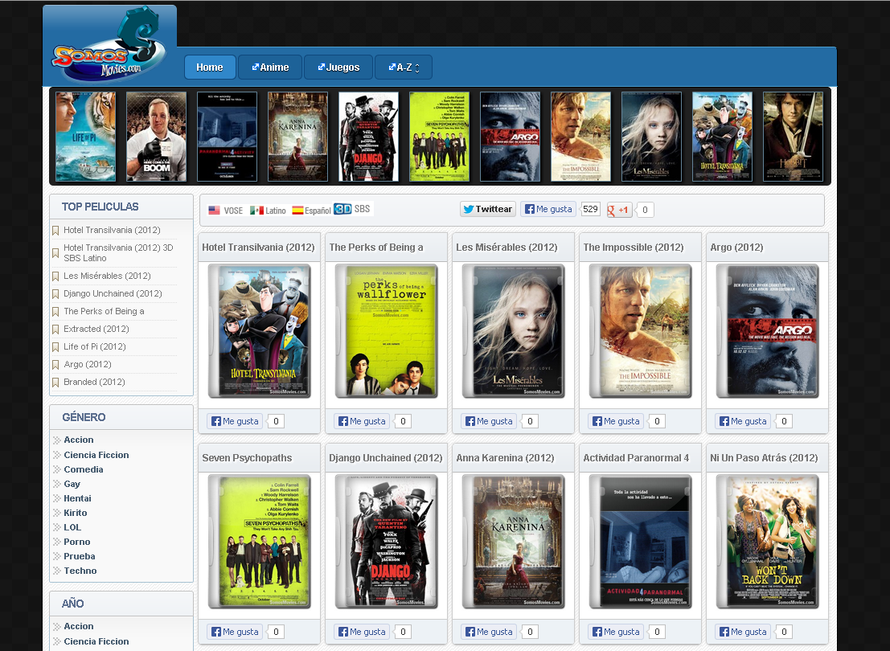Viewport: 890px width, 651px height.
Task: Open Actividad Paranormal 4 grid poster
Action: pyautogui.click(x=641, y=542)
